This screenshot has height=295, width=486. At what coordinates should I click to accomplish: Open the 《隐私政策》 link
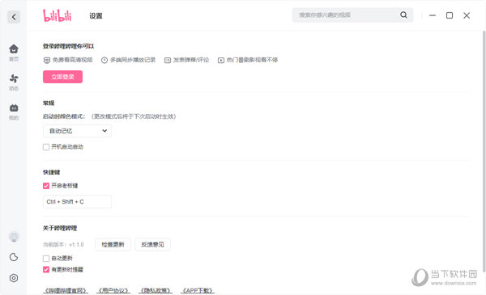point(156,291)
